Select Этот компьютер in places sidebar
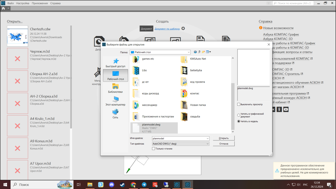336x189 pixels. coord(115,101)
